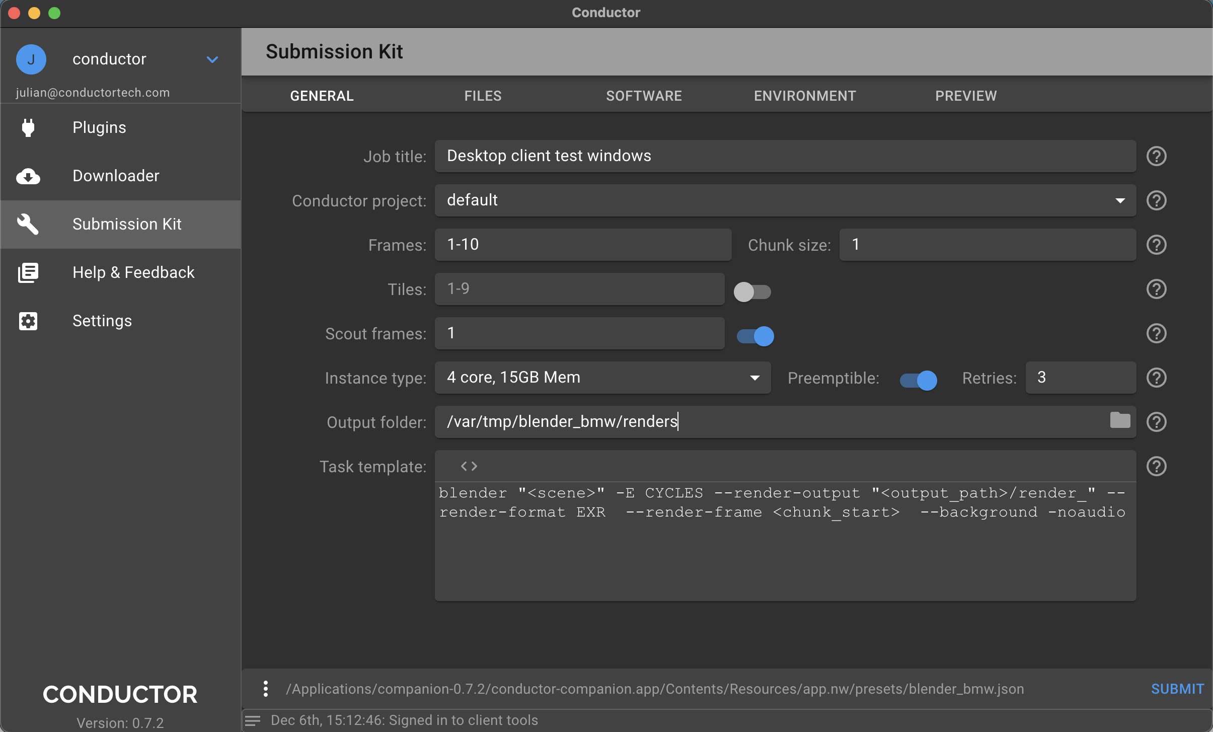Browse for output folder with folder icon
The height and width of the screenshot is (732, 1213).
click(1120, 420)
